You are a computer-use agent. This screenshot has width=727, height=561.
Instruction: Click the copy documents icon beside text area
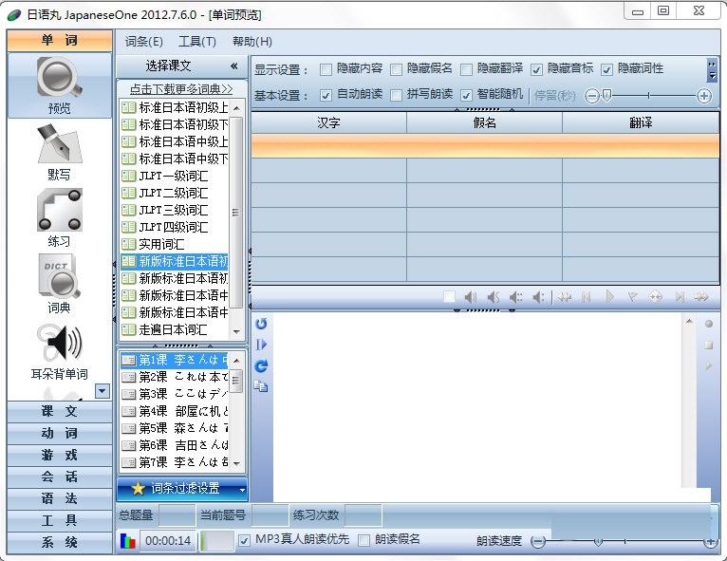pos(261,386)
